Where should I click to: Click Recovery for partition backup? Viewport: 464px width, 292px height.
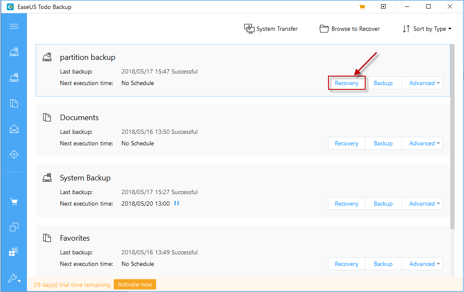[x=346, y=83]
